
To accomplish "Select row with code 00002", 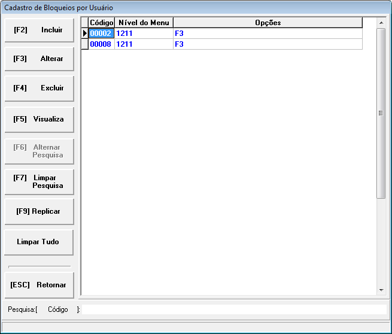I will click(x=101, y=34).
